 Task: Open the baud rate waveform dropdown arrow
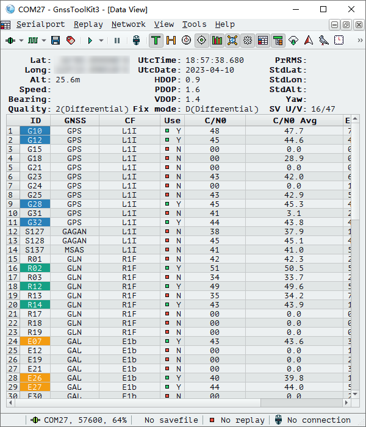44,40
